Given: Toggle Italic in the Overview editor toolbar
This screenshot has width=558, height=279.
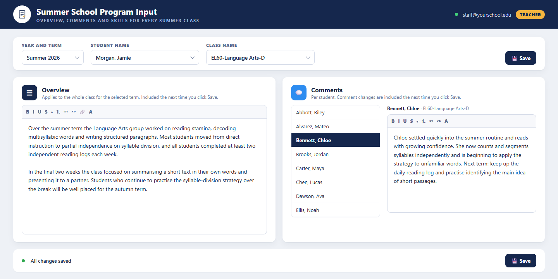Looking at the screenshot, I should click(33, 112).
